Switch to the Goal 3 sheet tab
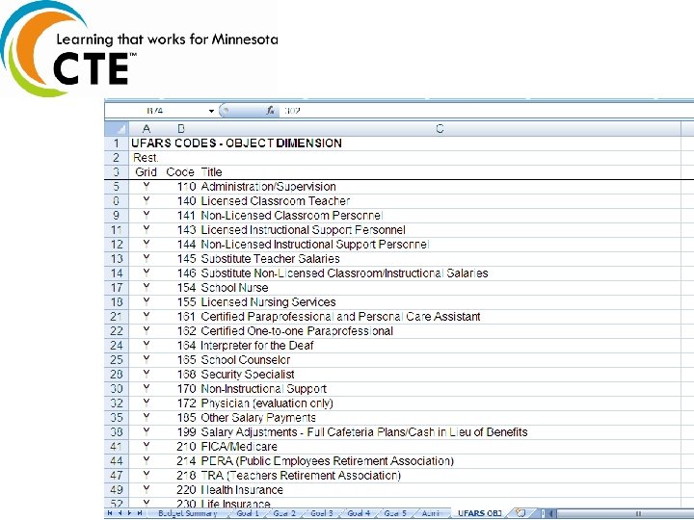This screenshot has width=694, height=520. [321, 513]
